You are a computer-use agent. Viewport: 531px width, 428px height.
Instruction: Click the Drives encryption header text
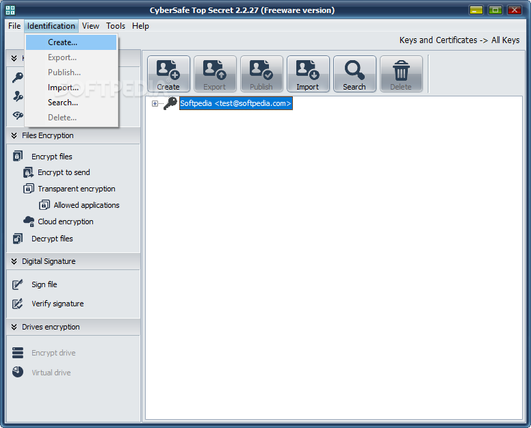tap(51, 327)
